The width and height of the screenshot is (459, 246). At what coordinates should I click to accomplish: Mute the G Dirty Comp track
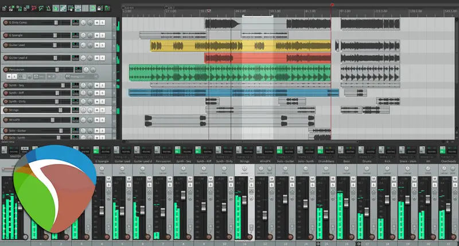coord(96,22)
